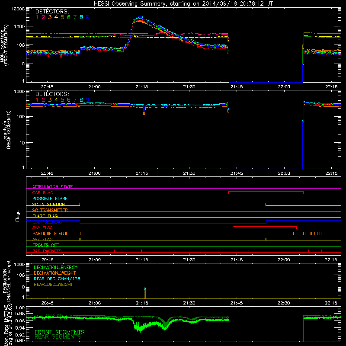Click the FLARE_FLAG label

pos(45,216)
